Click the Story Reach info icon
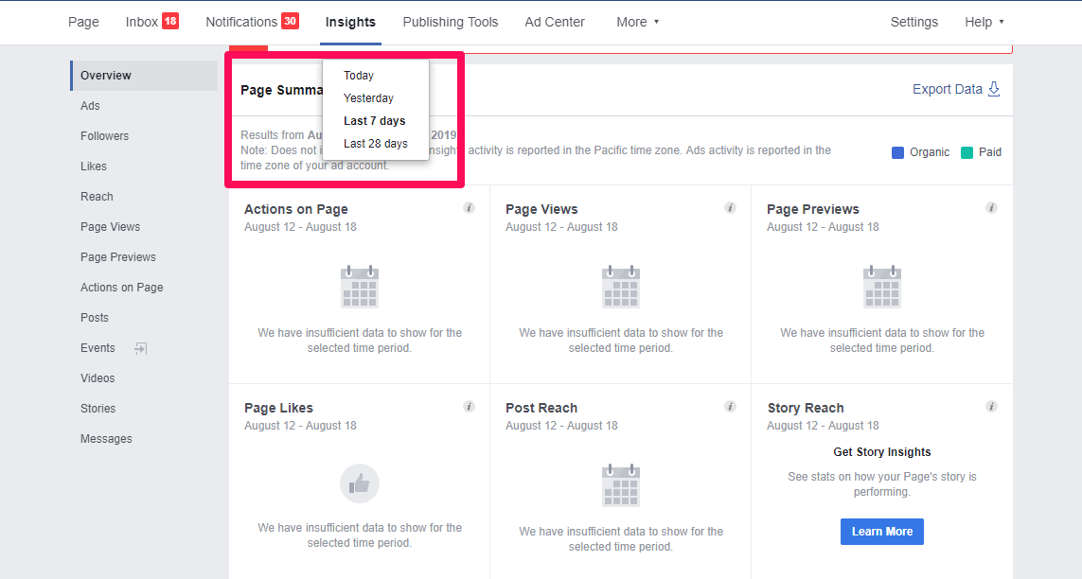Image resolution: width=1082 pixels, height=579 pixels. point(991,406)
